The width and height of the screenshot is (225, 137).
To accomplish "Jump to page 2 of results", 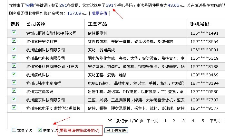I will click(174, 121).
